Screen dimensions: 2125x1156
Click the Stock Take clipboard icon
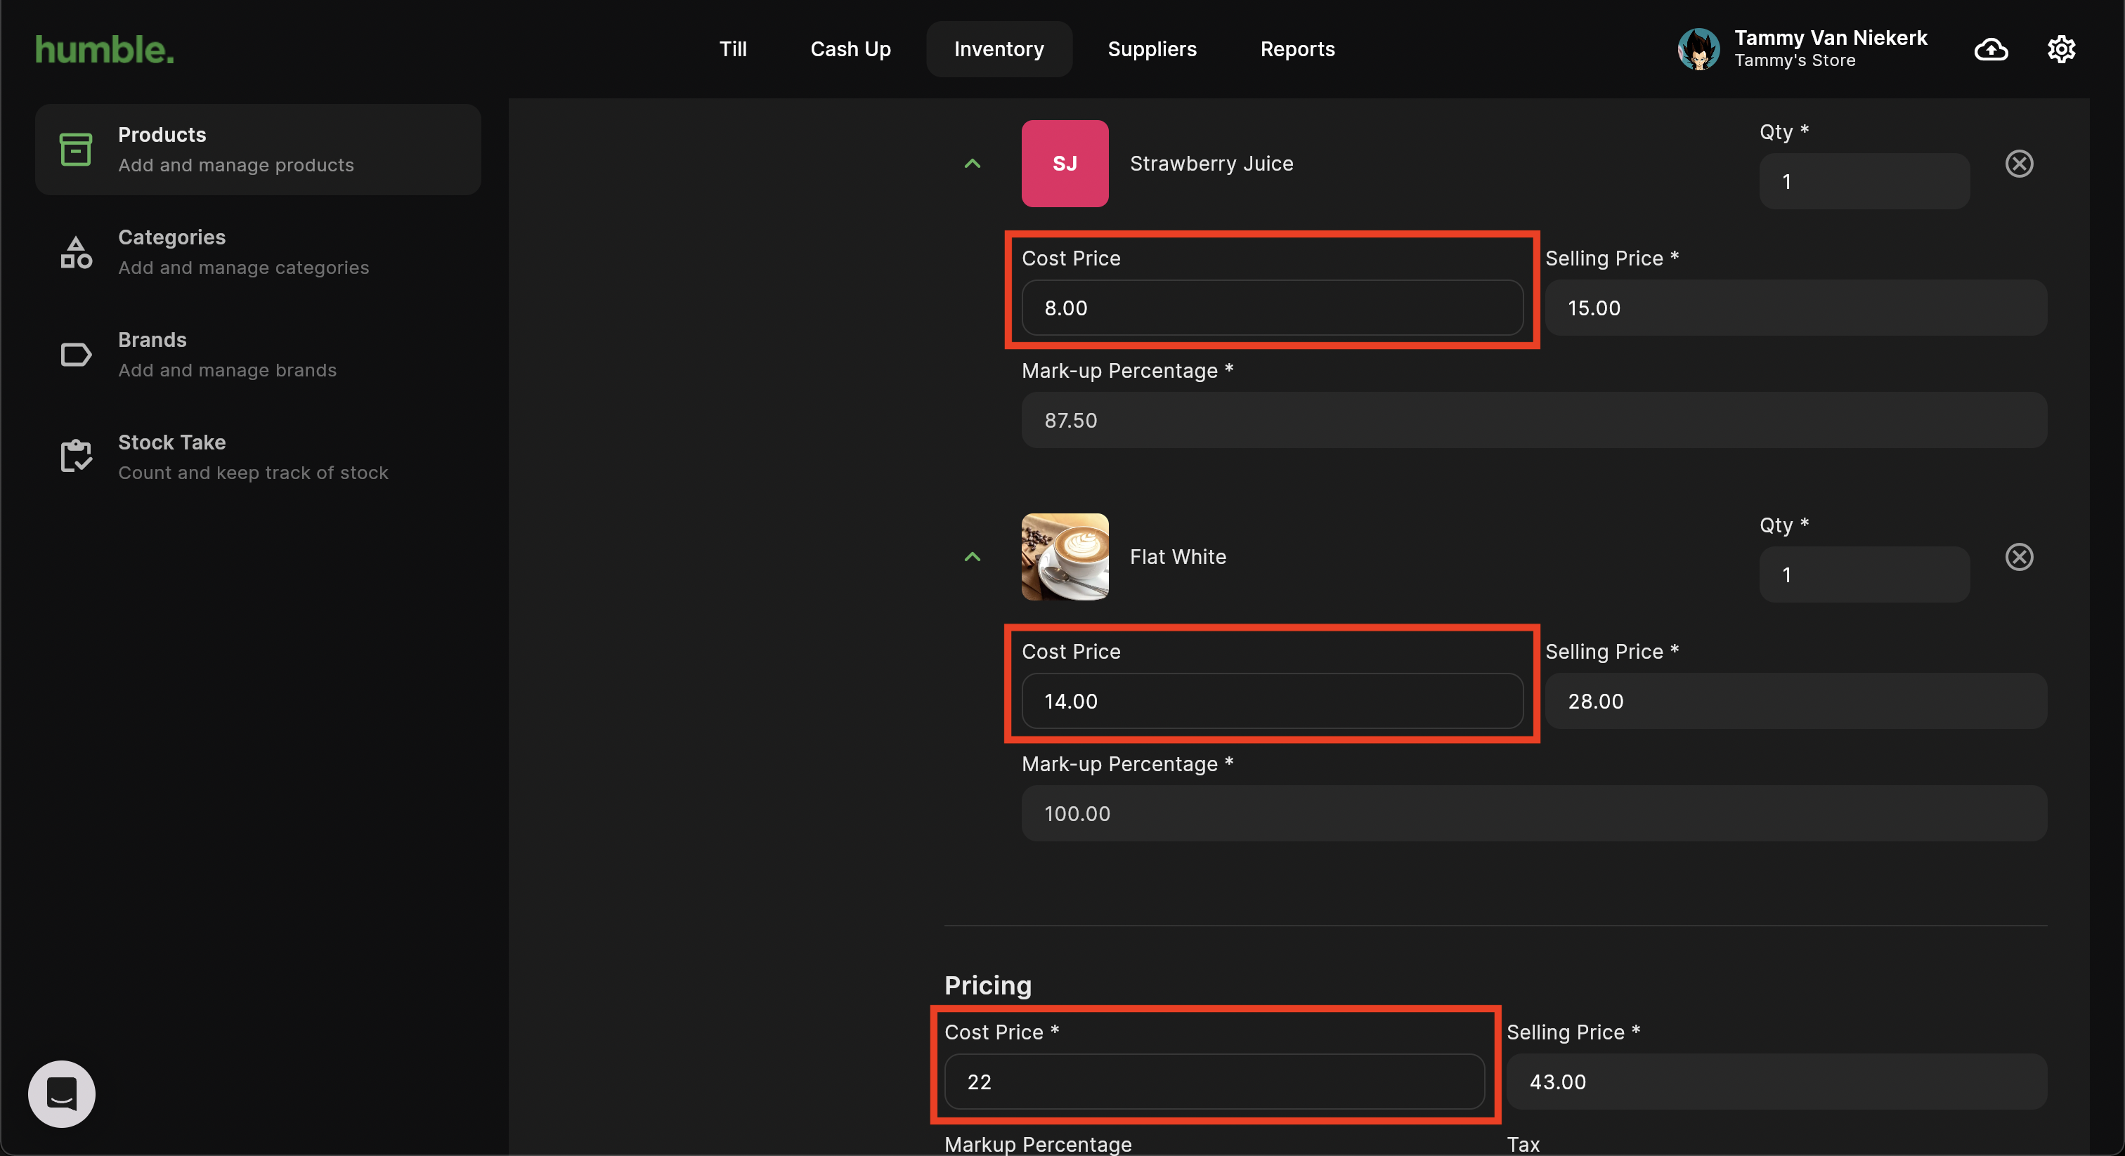click(x=76, y=456)
